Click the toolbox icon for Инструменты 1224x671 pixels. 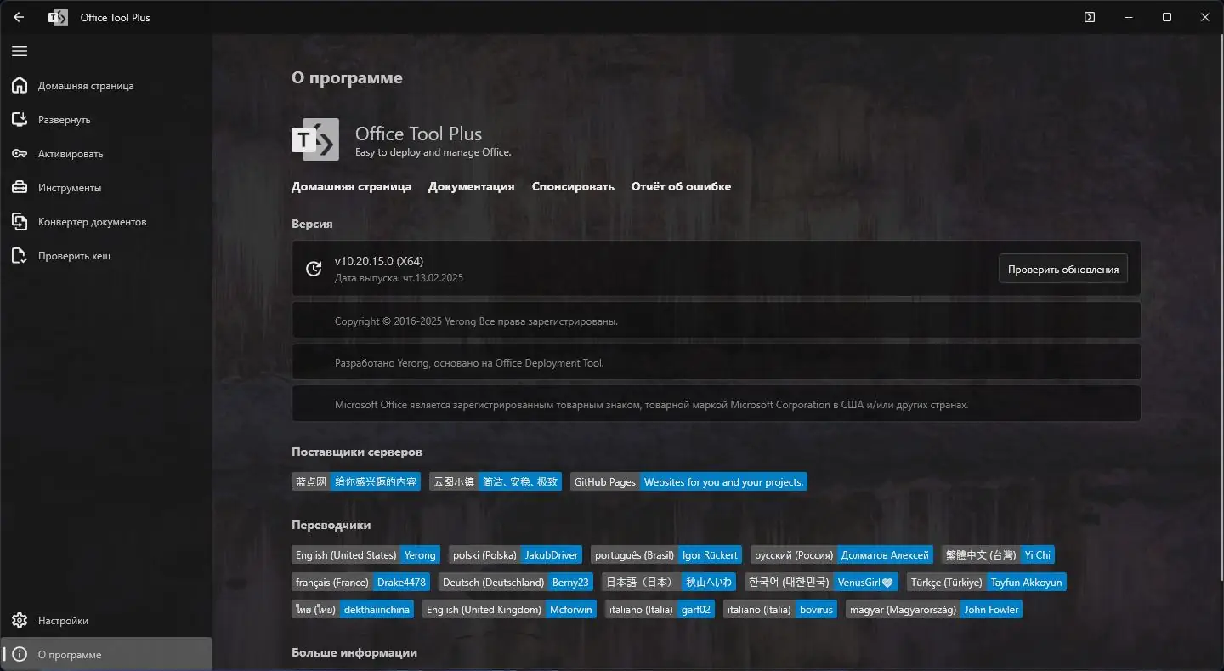(20, 187)
